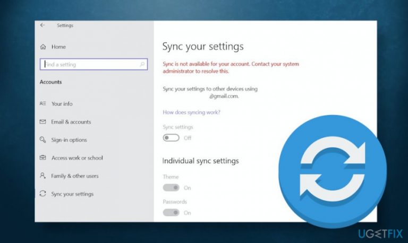Click the red sync not available message
Viewport: 408px width, 243px height.
(231, 67)
